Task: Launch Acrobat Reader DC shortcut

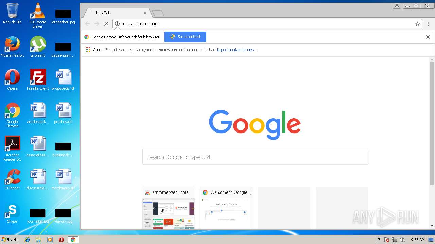Action: tap(12, 148)
